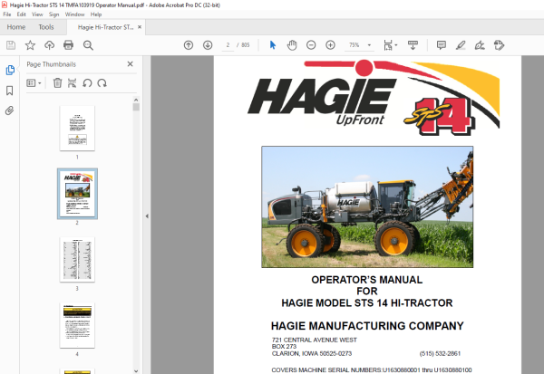The width and height of the screenshot is (544, 374).
Task: Open the Bookmarks panel icon
Action: 10,91
